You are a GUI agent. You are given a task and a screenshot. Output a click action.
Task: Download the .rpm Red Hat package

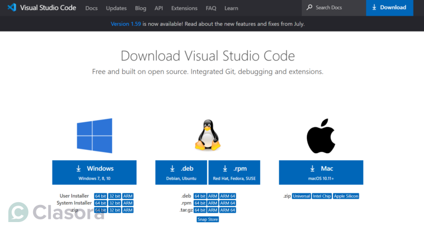click(234, 172)
